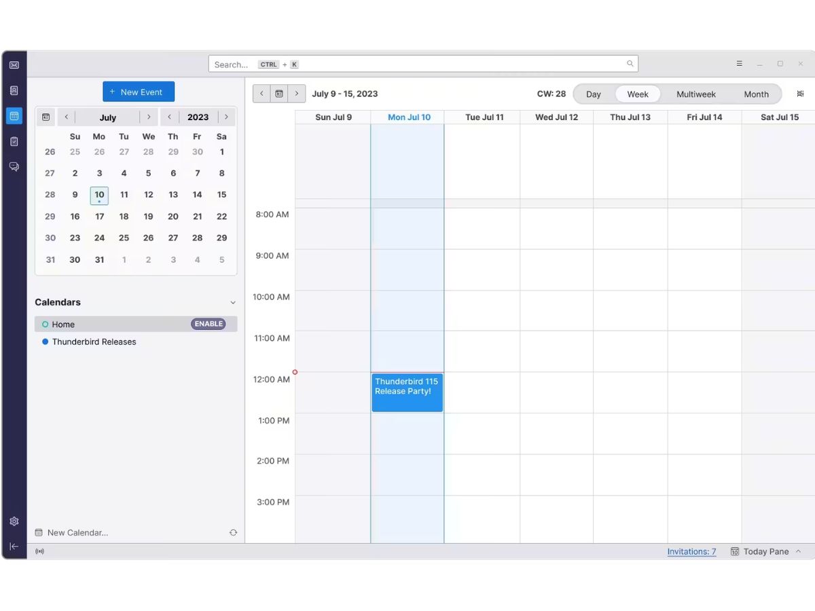Open Thunderbird 115 Release Party event

(407, 392)
